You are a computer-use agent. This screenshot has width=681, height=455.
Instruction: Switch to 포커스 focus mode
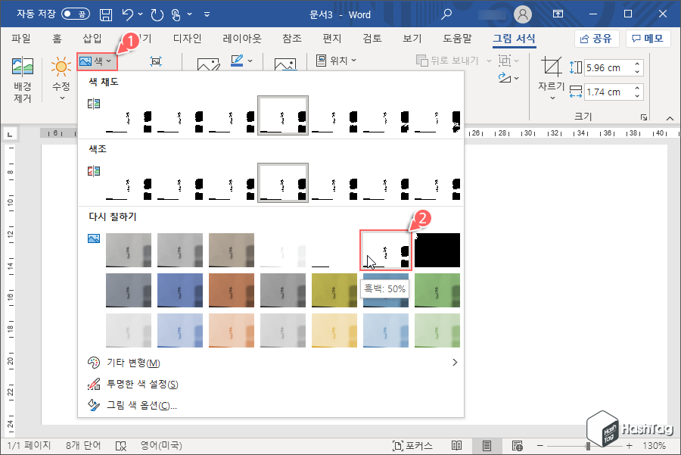pyautogui.click(x=412, y=446)
